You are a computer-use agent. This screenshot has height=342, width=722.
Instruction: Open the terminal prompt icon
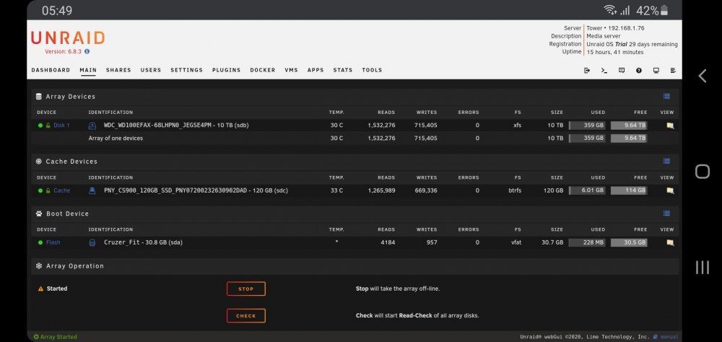604,71
